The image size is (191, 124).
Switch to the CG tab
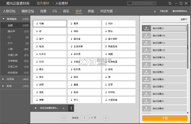55,11
